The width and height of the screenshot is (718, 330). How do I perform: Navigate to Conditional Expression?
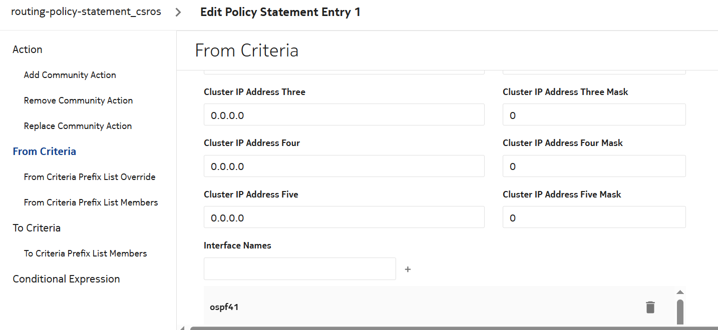[x=66, y=279]
